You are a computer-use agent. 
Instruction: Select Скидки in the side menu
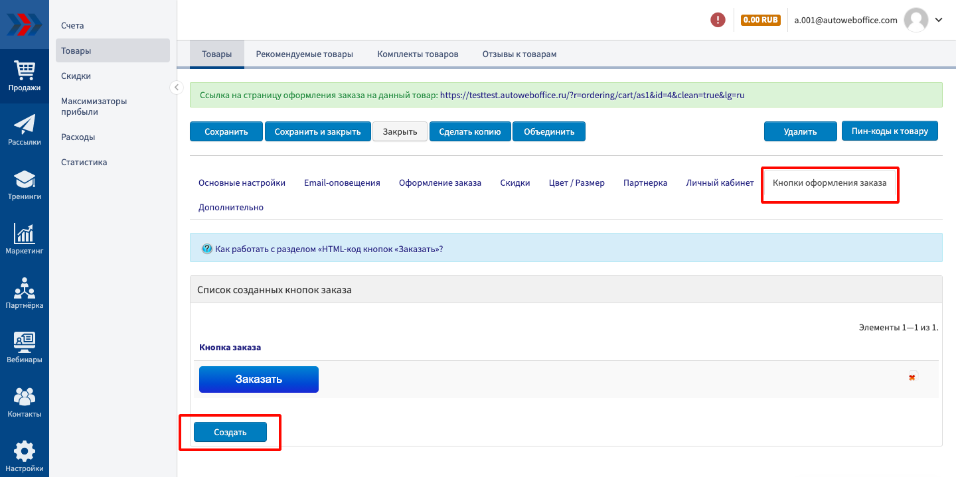coord(76,76)
